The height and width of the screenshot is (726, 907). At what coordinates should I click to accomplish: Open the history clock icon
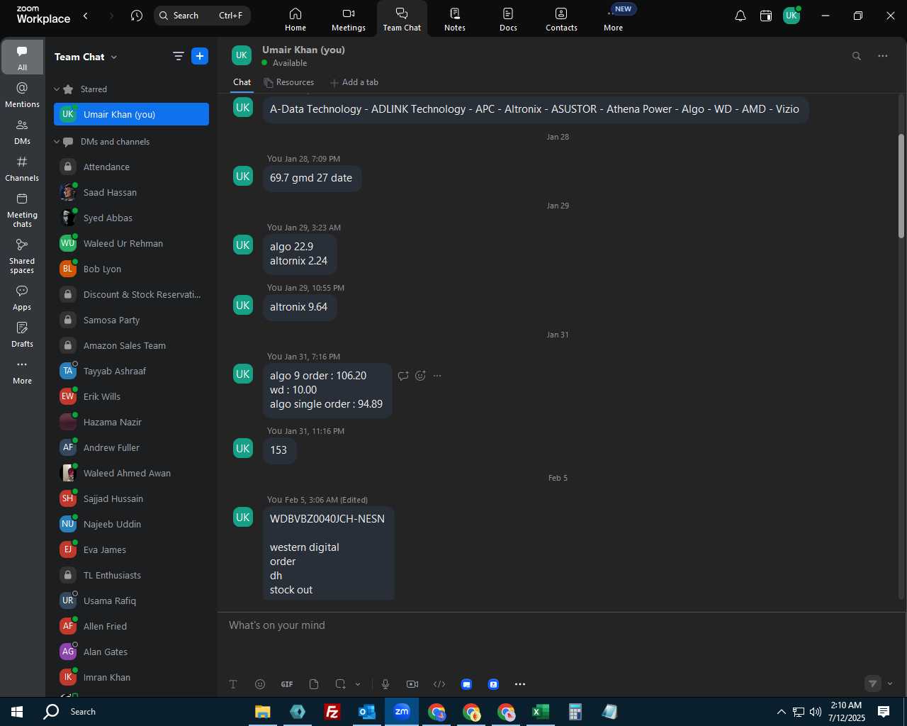pos(137,16)
